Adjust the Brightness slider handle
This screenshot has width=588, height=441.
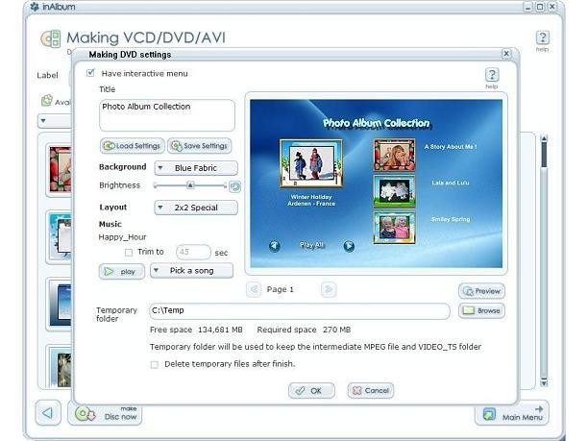coord(190,185)
